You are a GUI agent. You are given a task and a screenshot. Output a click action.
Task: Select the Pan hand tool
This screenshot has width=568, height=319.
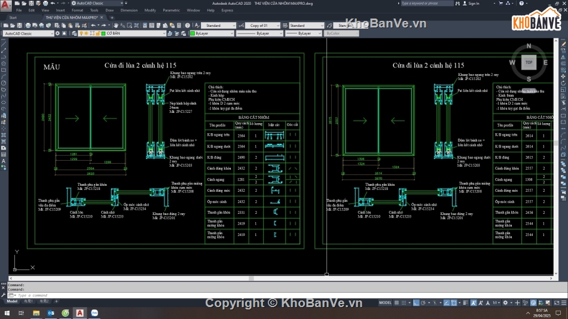click(x=116, y=26)
